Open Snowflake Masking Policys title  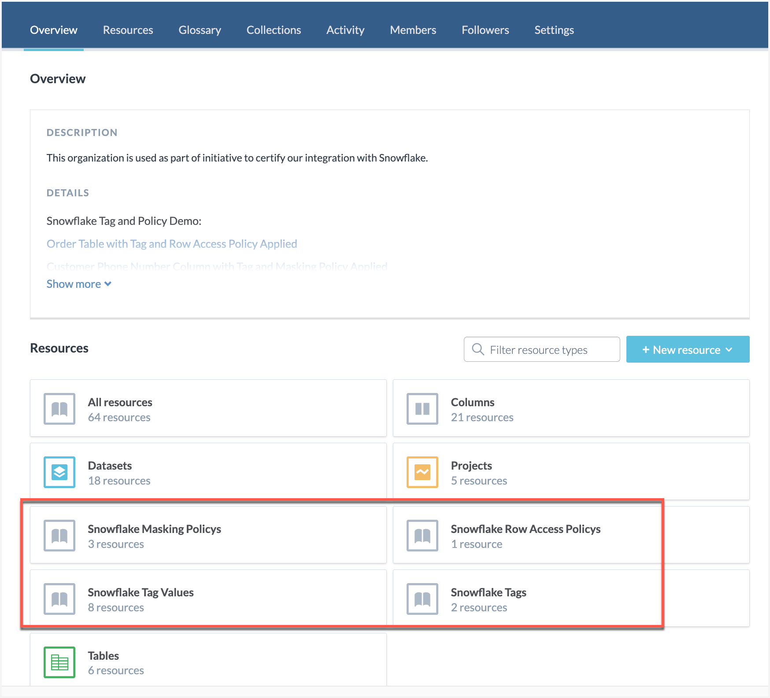pos(155,529)
